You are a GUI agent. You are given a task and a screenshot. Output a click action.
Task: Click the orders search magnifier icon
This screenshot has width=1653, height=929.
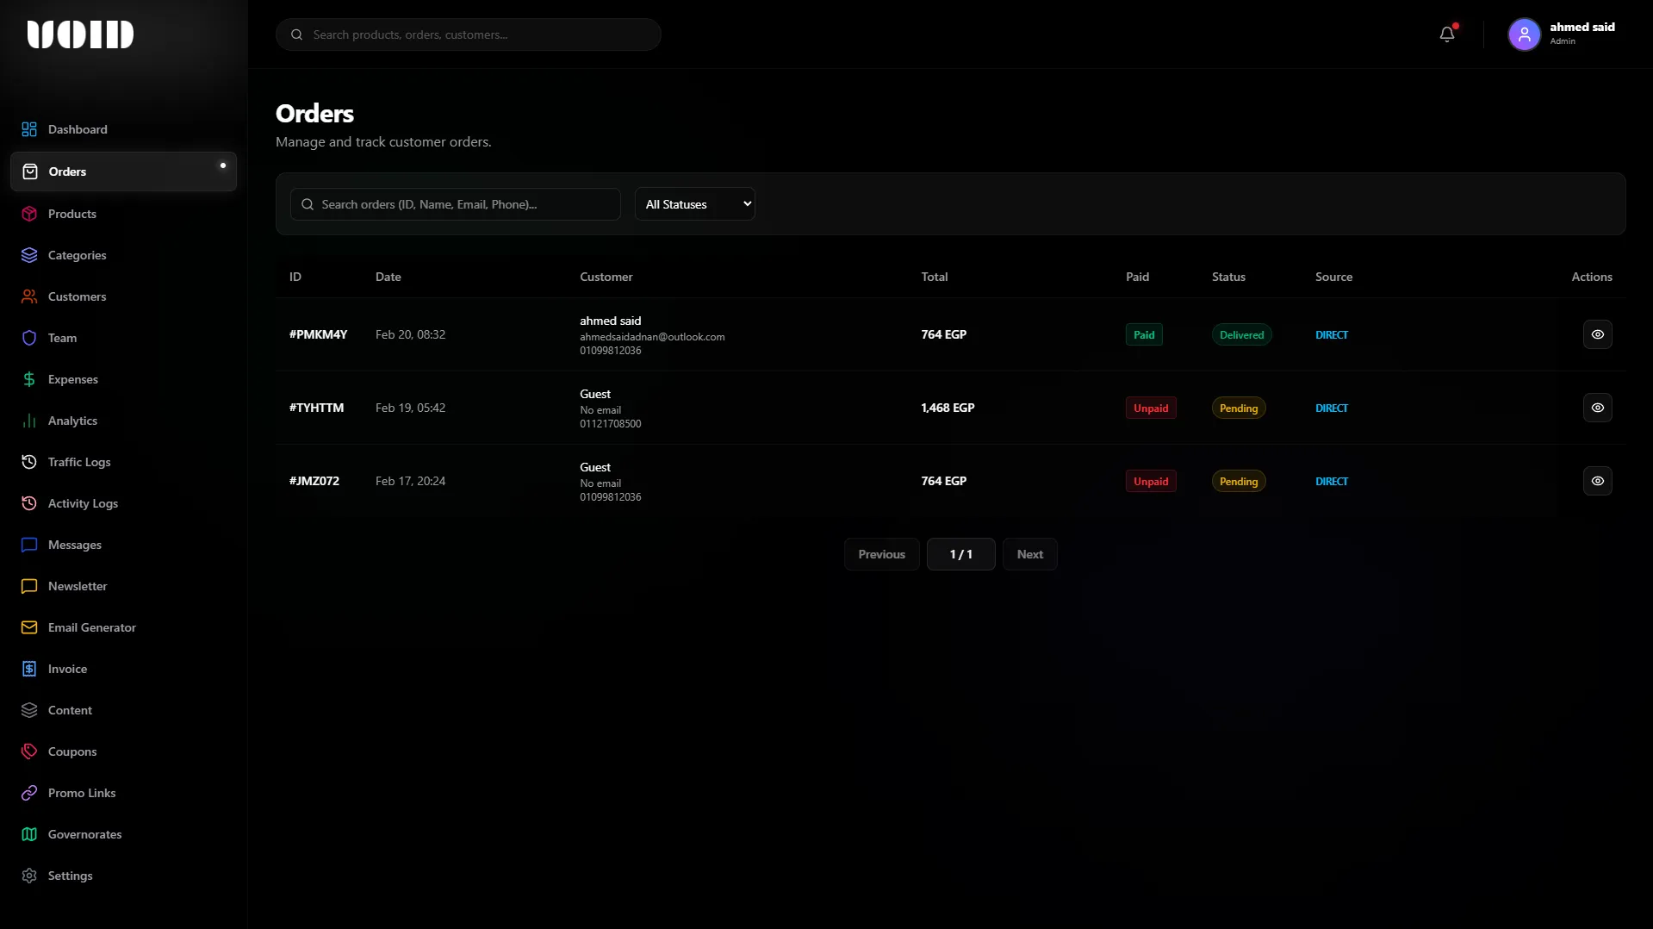(308, 204)
